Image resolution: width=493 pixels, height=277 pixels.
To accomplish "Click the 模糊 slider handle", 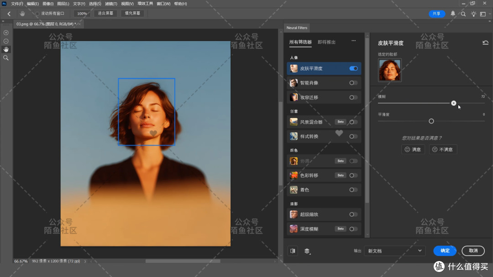I will (453, 103).
